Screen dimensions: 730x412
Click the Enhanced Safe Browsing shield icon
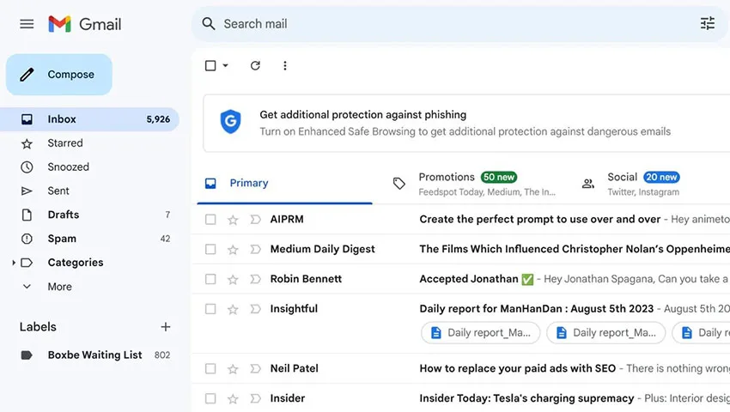(230, 122)
